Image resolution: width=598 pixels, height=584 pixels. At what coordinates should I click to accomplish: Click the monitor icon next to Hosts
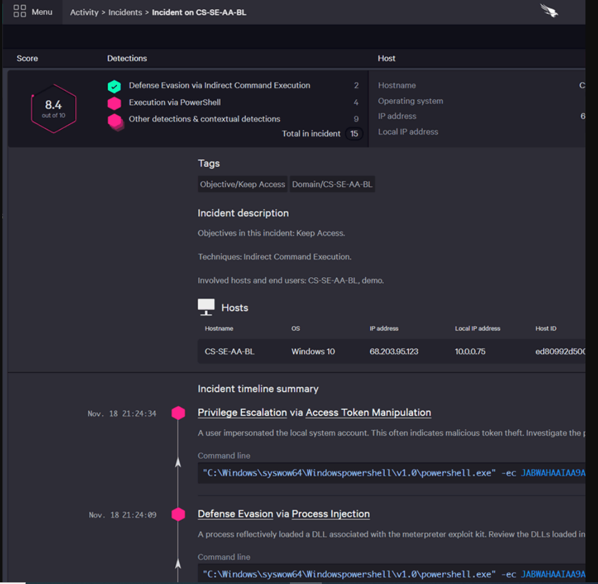click(206, 307)
